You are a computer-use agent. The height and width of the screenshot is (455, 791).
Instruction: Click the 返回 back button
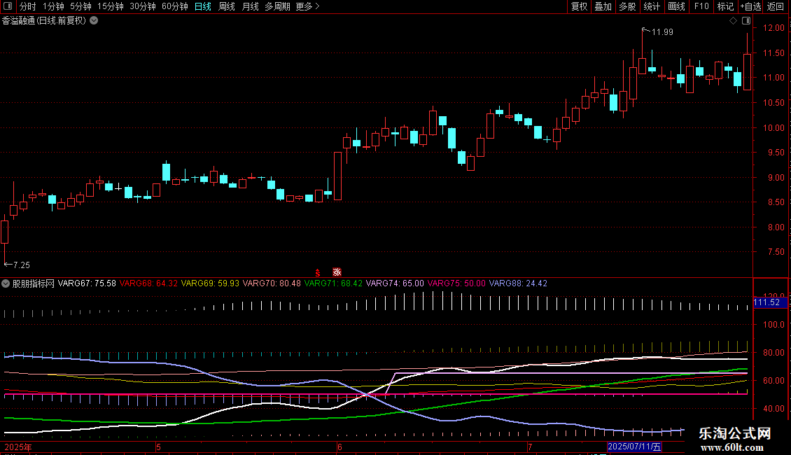point(776,6)
